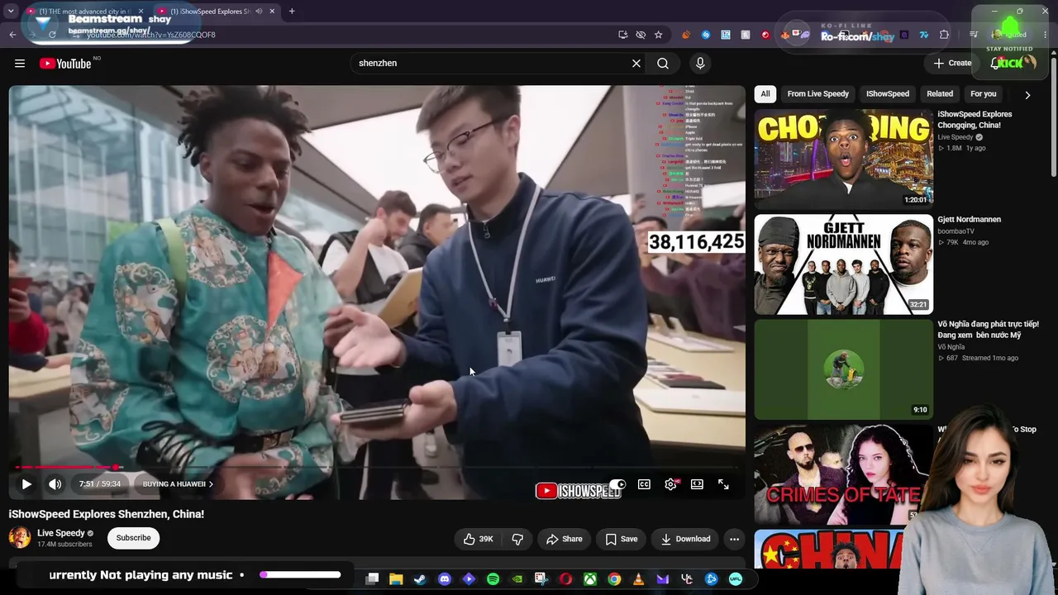Switch to theater mode
The width and height of the screenshot is (1058, 595).
(x=697, y=484)
